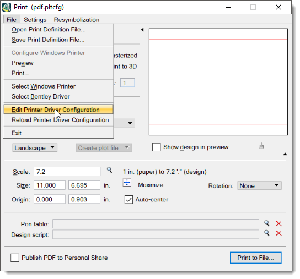
Task: Open the Settings menu
Action: pyautogui.click(x=35, y=20)
